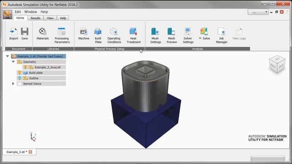Toggle Outline visibility bulb
This screenshot has width=292, height=164.
[x=19, y=78]
